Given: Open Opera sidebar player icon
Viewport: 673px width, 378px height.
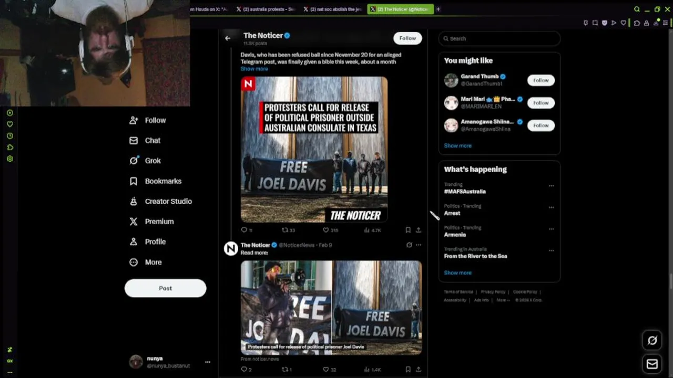Looking at the screenshot, I should click(x=10, y=113).
